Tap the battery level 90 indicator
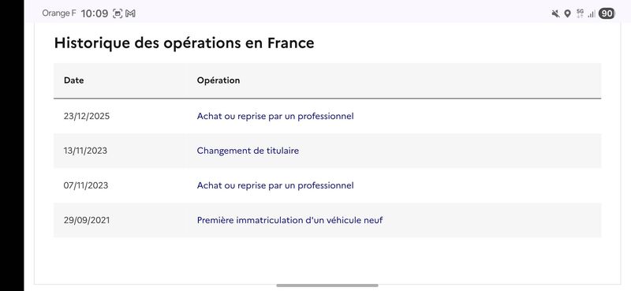 point(607,13)
